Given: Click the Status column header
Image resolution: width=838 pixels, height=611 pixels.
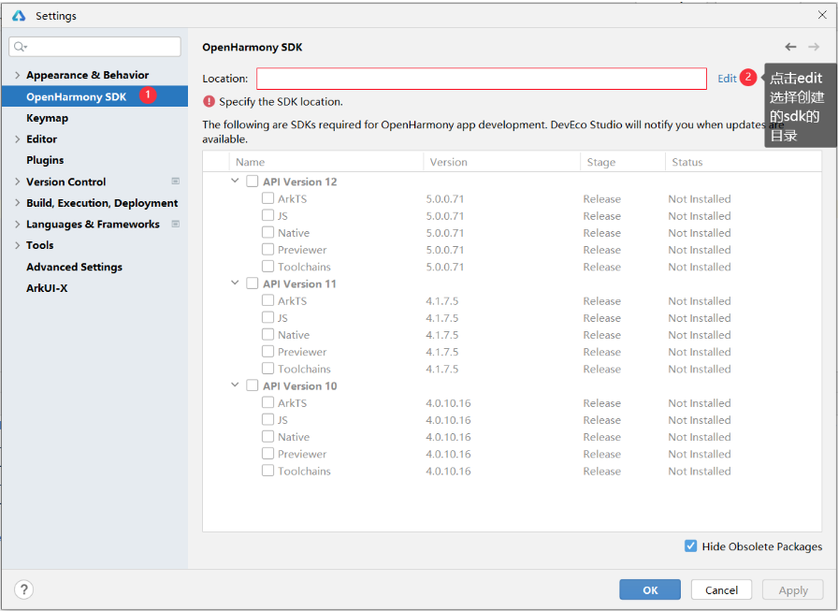Looking at the screenshot, I should [x=743, y=162].
